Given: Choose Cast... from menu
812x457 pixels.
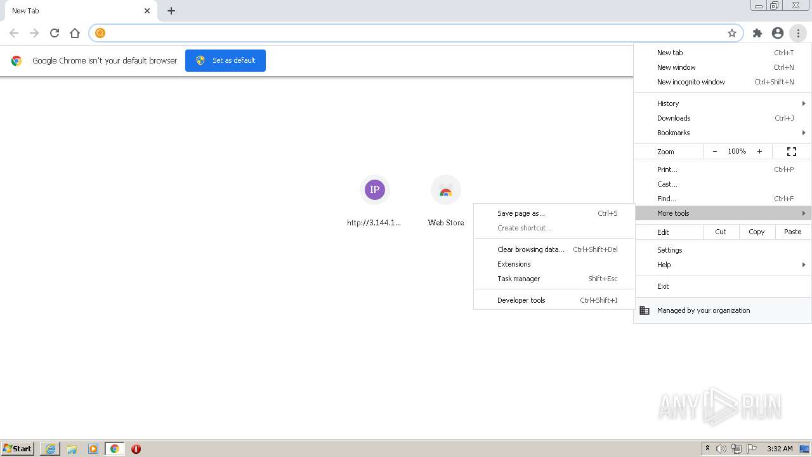Looking at the screenshot, I should (723, 184).
